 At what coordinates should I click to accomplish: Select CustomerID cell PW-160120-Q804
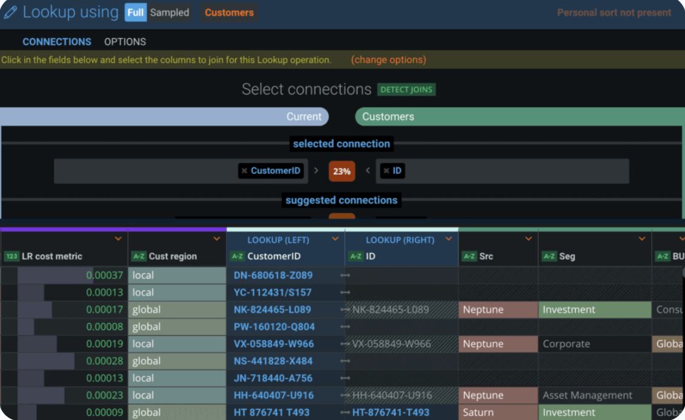tap(285, 327)
